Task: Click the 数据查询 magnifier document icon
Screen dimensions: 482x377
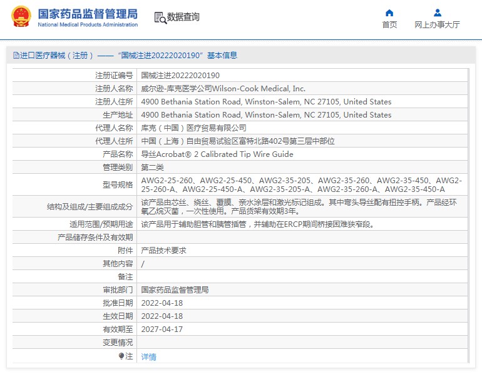Action: coord(160,18)
